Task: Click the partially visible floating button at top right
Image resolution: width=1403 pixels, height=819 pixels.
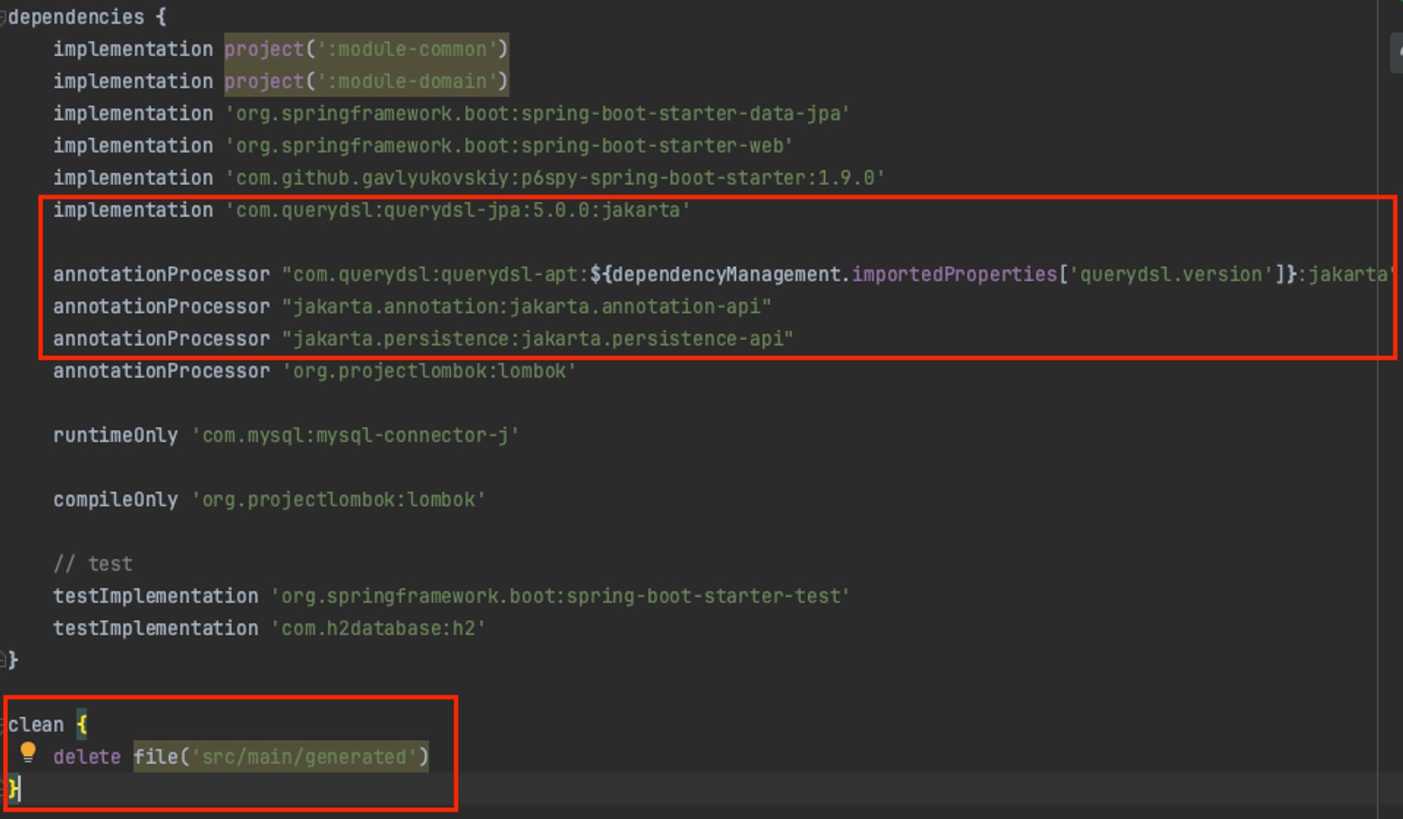Action: 1396,53
